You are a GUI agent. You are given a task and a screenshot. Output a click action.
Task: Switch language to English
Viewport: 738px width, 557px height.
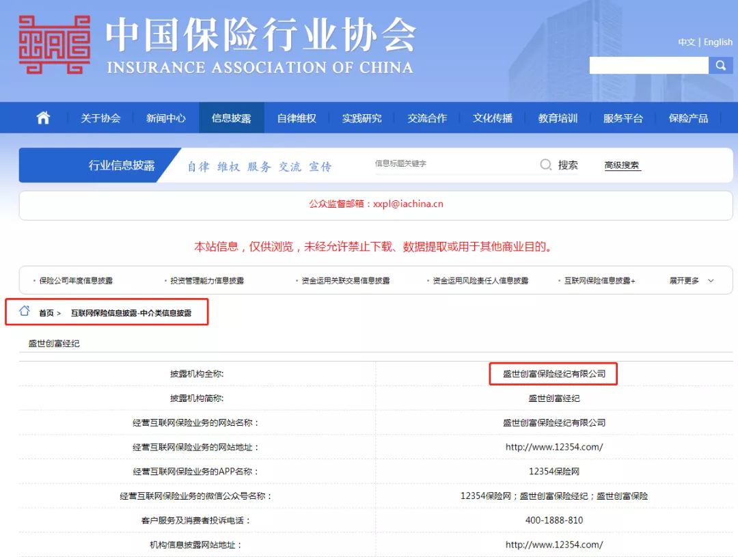point(718,42)
